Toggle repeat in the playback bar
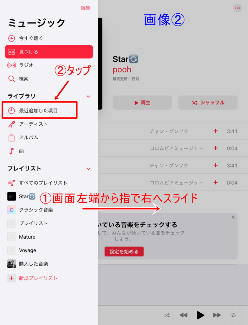The height and width of the screenshot is (325, 248). [233, 315]
